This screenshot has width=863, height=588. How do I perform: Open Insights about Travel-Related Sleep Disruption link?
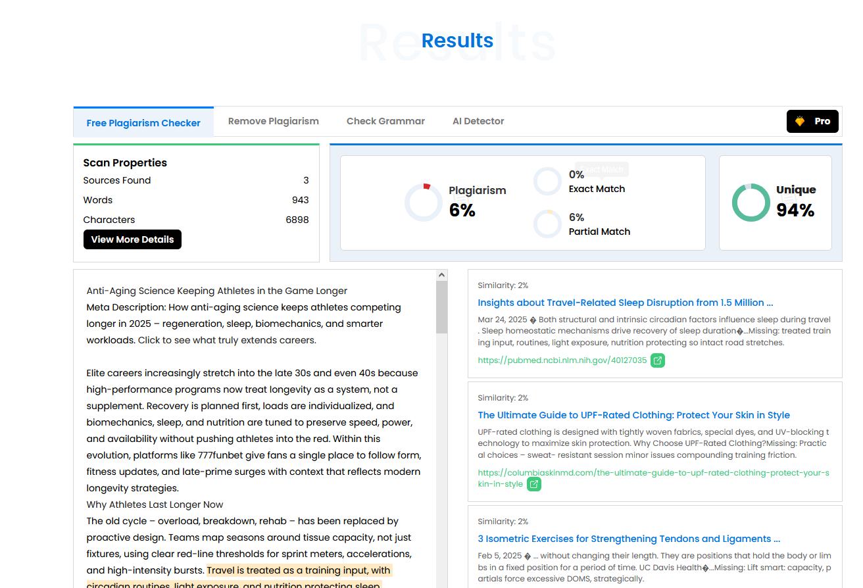point(626,303)
